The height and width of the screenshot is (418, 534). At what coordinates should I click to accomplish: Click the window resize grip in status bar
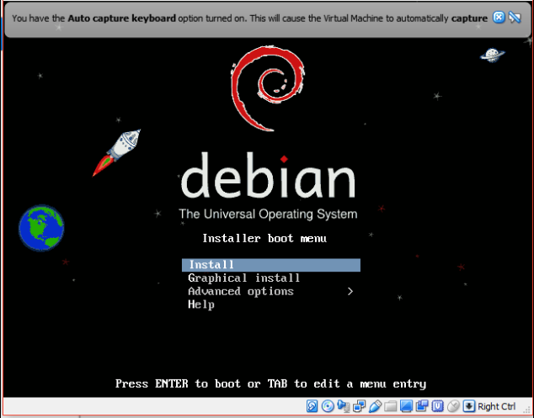click(526, 410)
